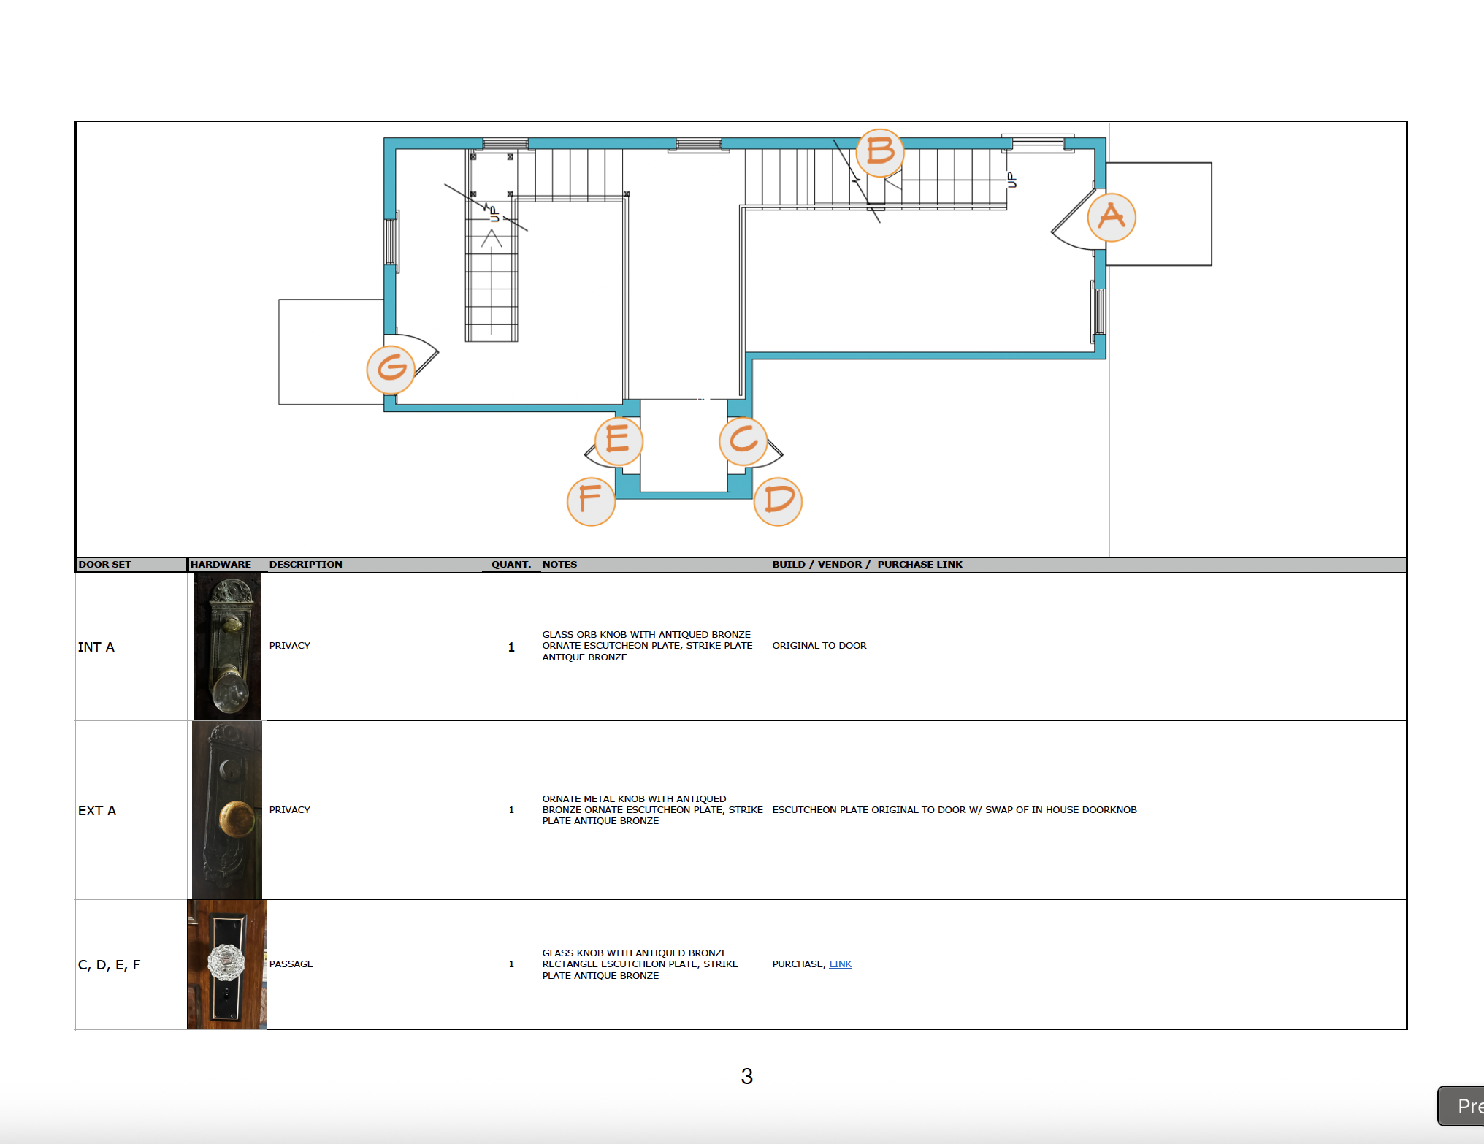Viewport: 1484px width, 1144px height.
Task: Select the door marker A on the floor plan
Action: pos(1111,217)
